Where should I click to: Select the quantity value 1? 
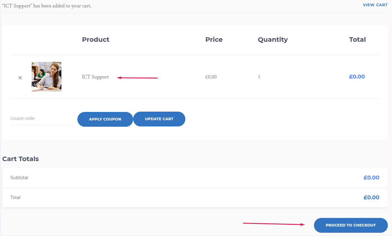(x=259, y=77)
